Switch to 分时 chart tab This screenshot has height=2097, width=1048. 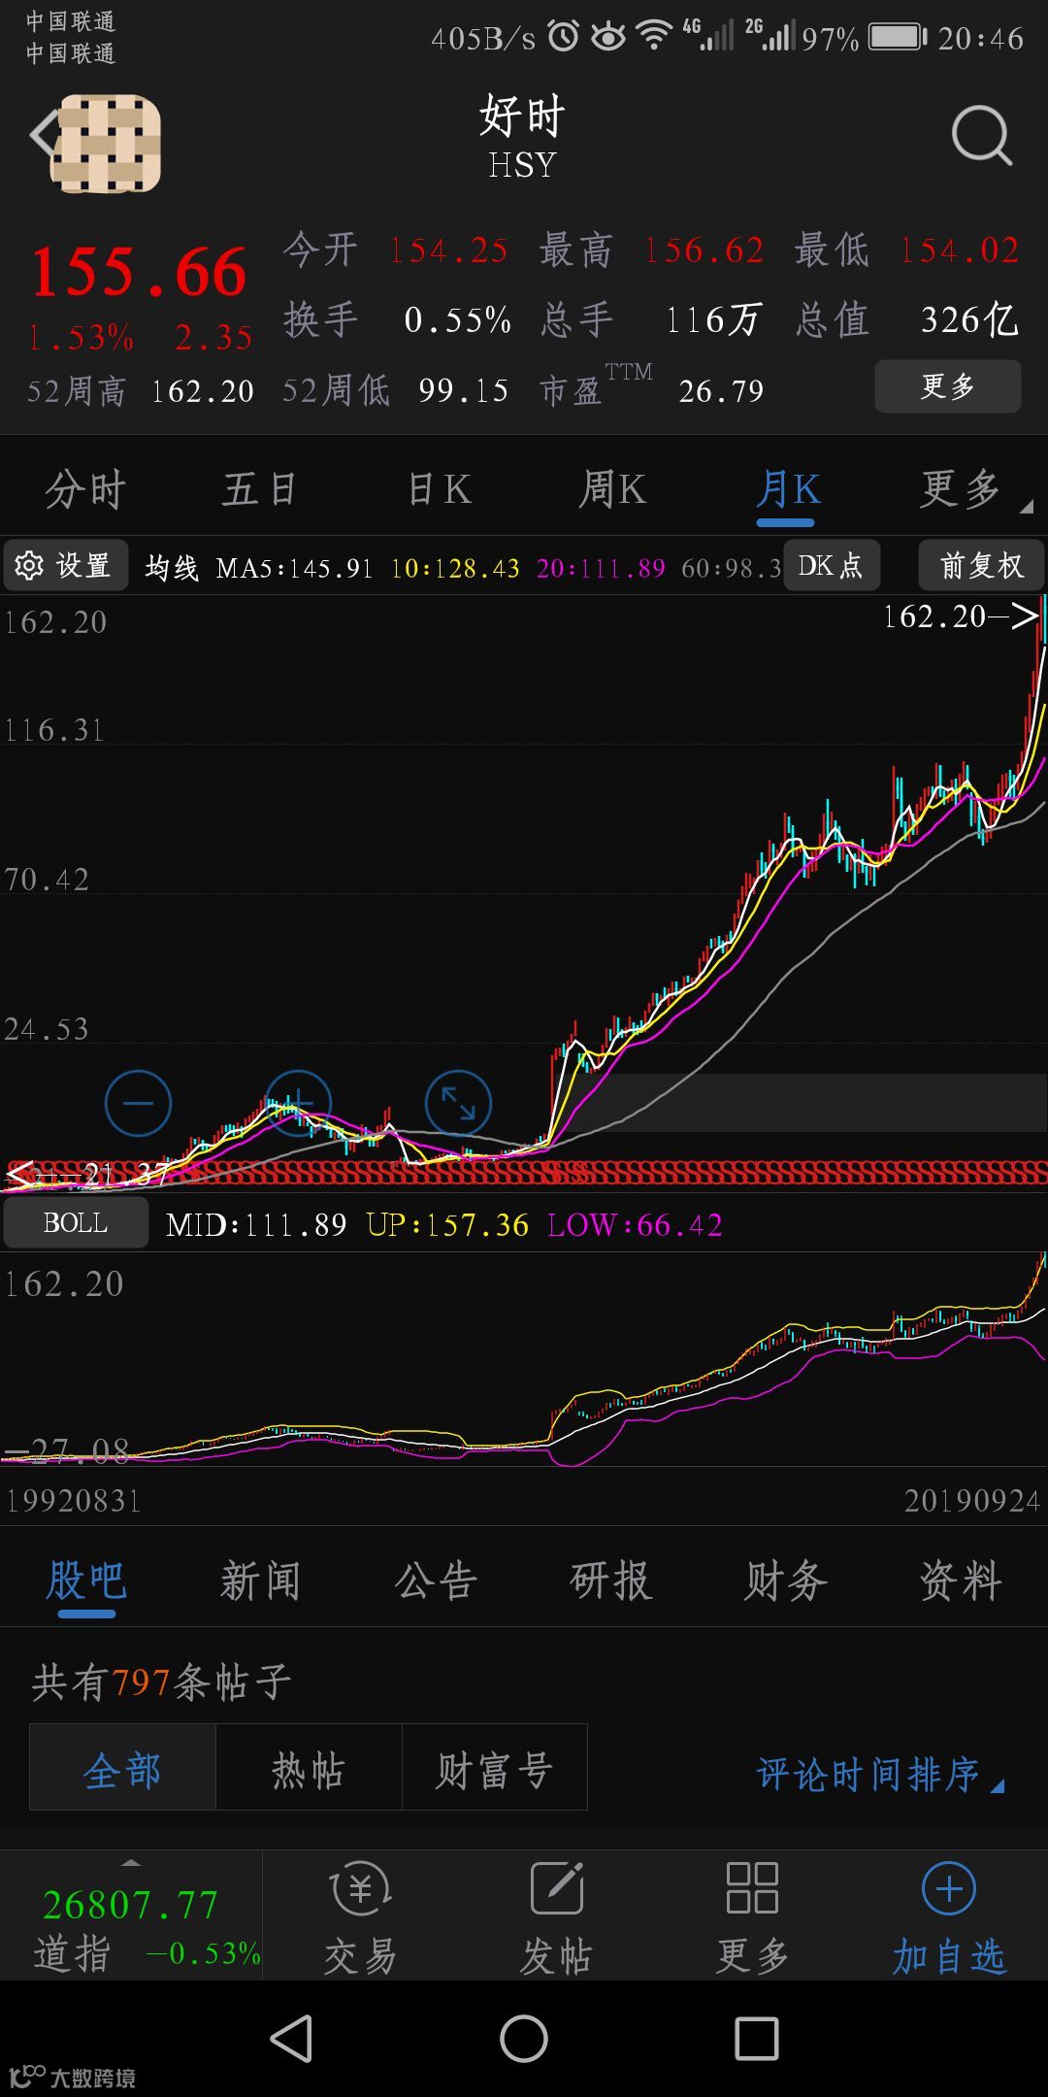tap(85, 489)
